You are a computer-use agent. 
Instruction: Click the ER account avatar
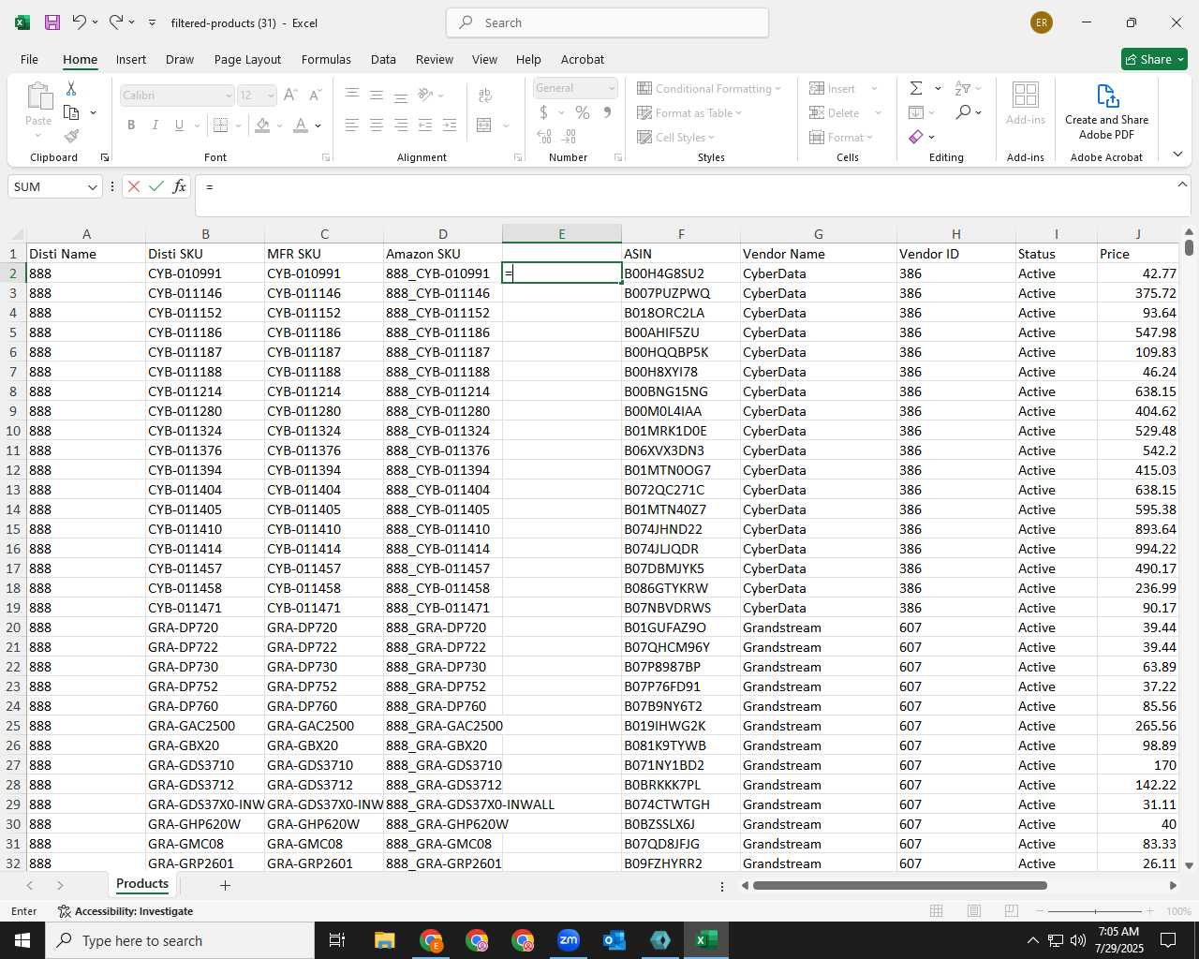click(x=1042, y=22)
